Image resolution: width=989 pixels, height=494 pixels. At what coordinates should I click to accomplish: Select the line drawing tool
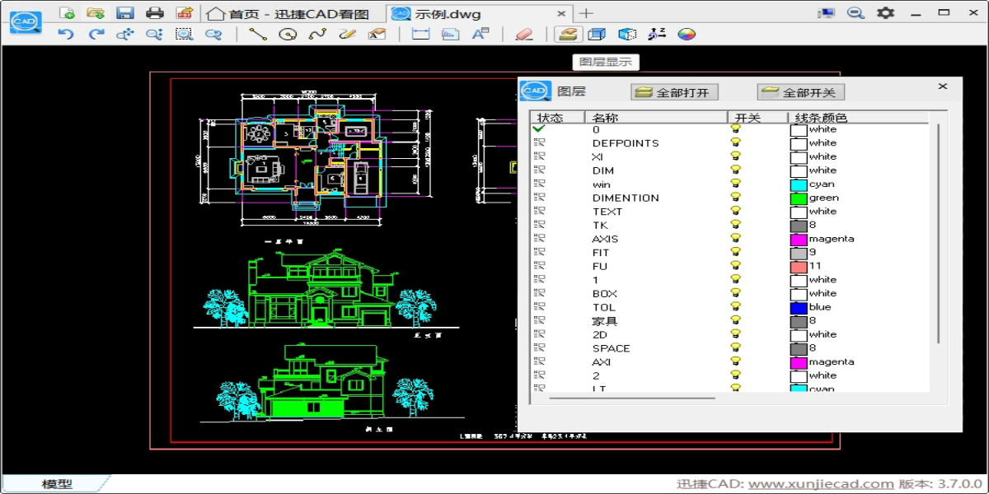(258, 35)
